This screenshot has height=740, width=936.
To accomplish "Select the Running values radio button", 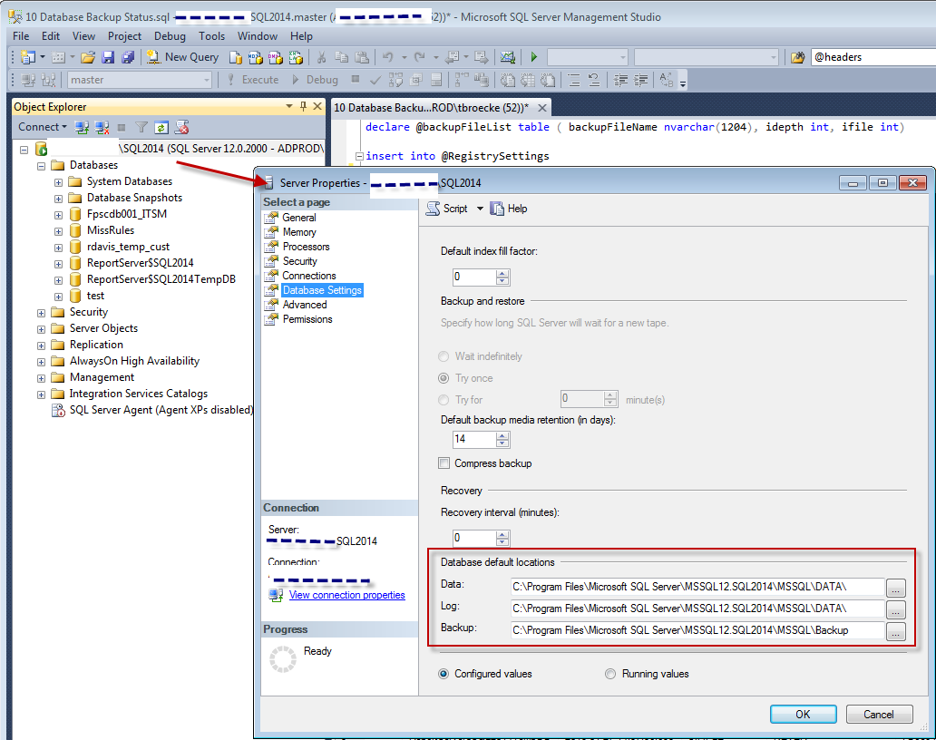I will pyautogui.click(x=610, y=674).
